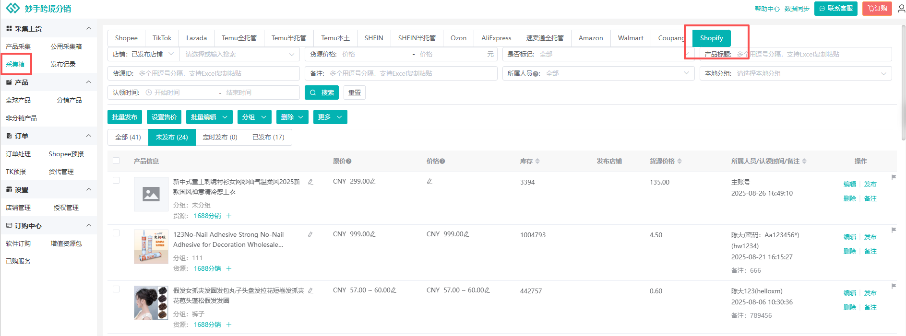Toggle the select-all checkbox in table header
This screenshot has height=336, width=906.
[116, 161]
